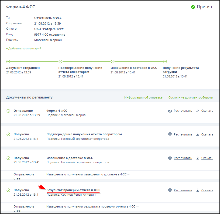Click the Добавить комментарий link
The height and width of the screenshot is (214, 220).
click(24, 49)
